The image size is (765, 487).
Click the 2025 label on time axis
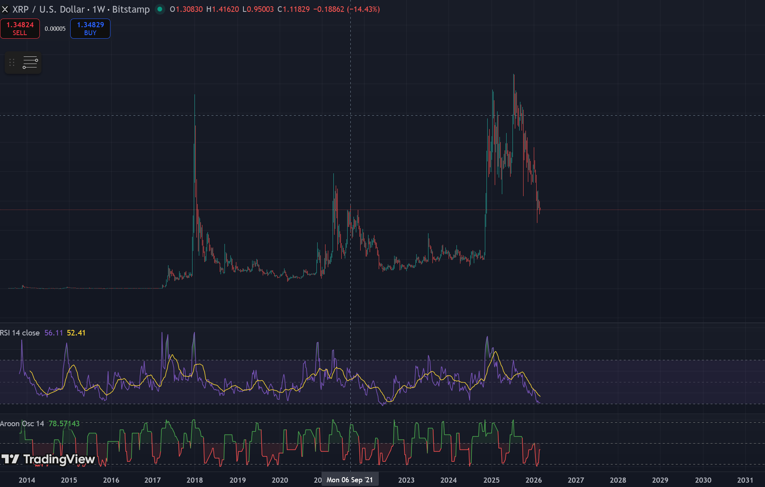click(491, 480)
